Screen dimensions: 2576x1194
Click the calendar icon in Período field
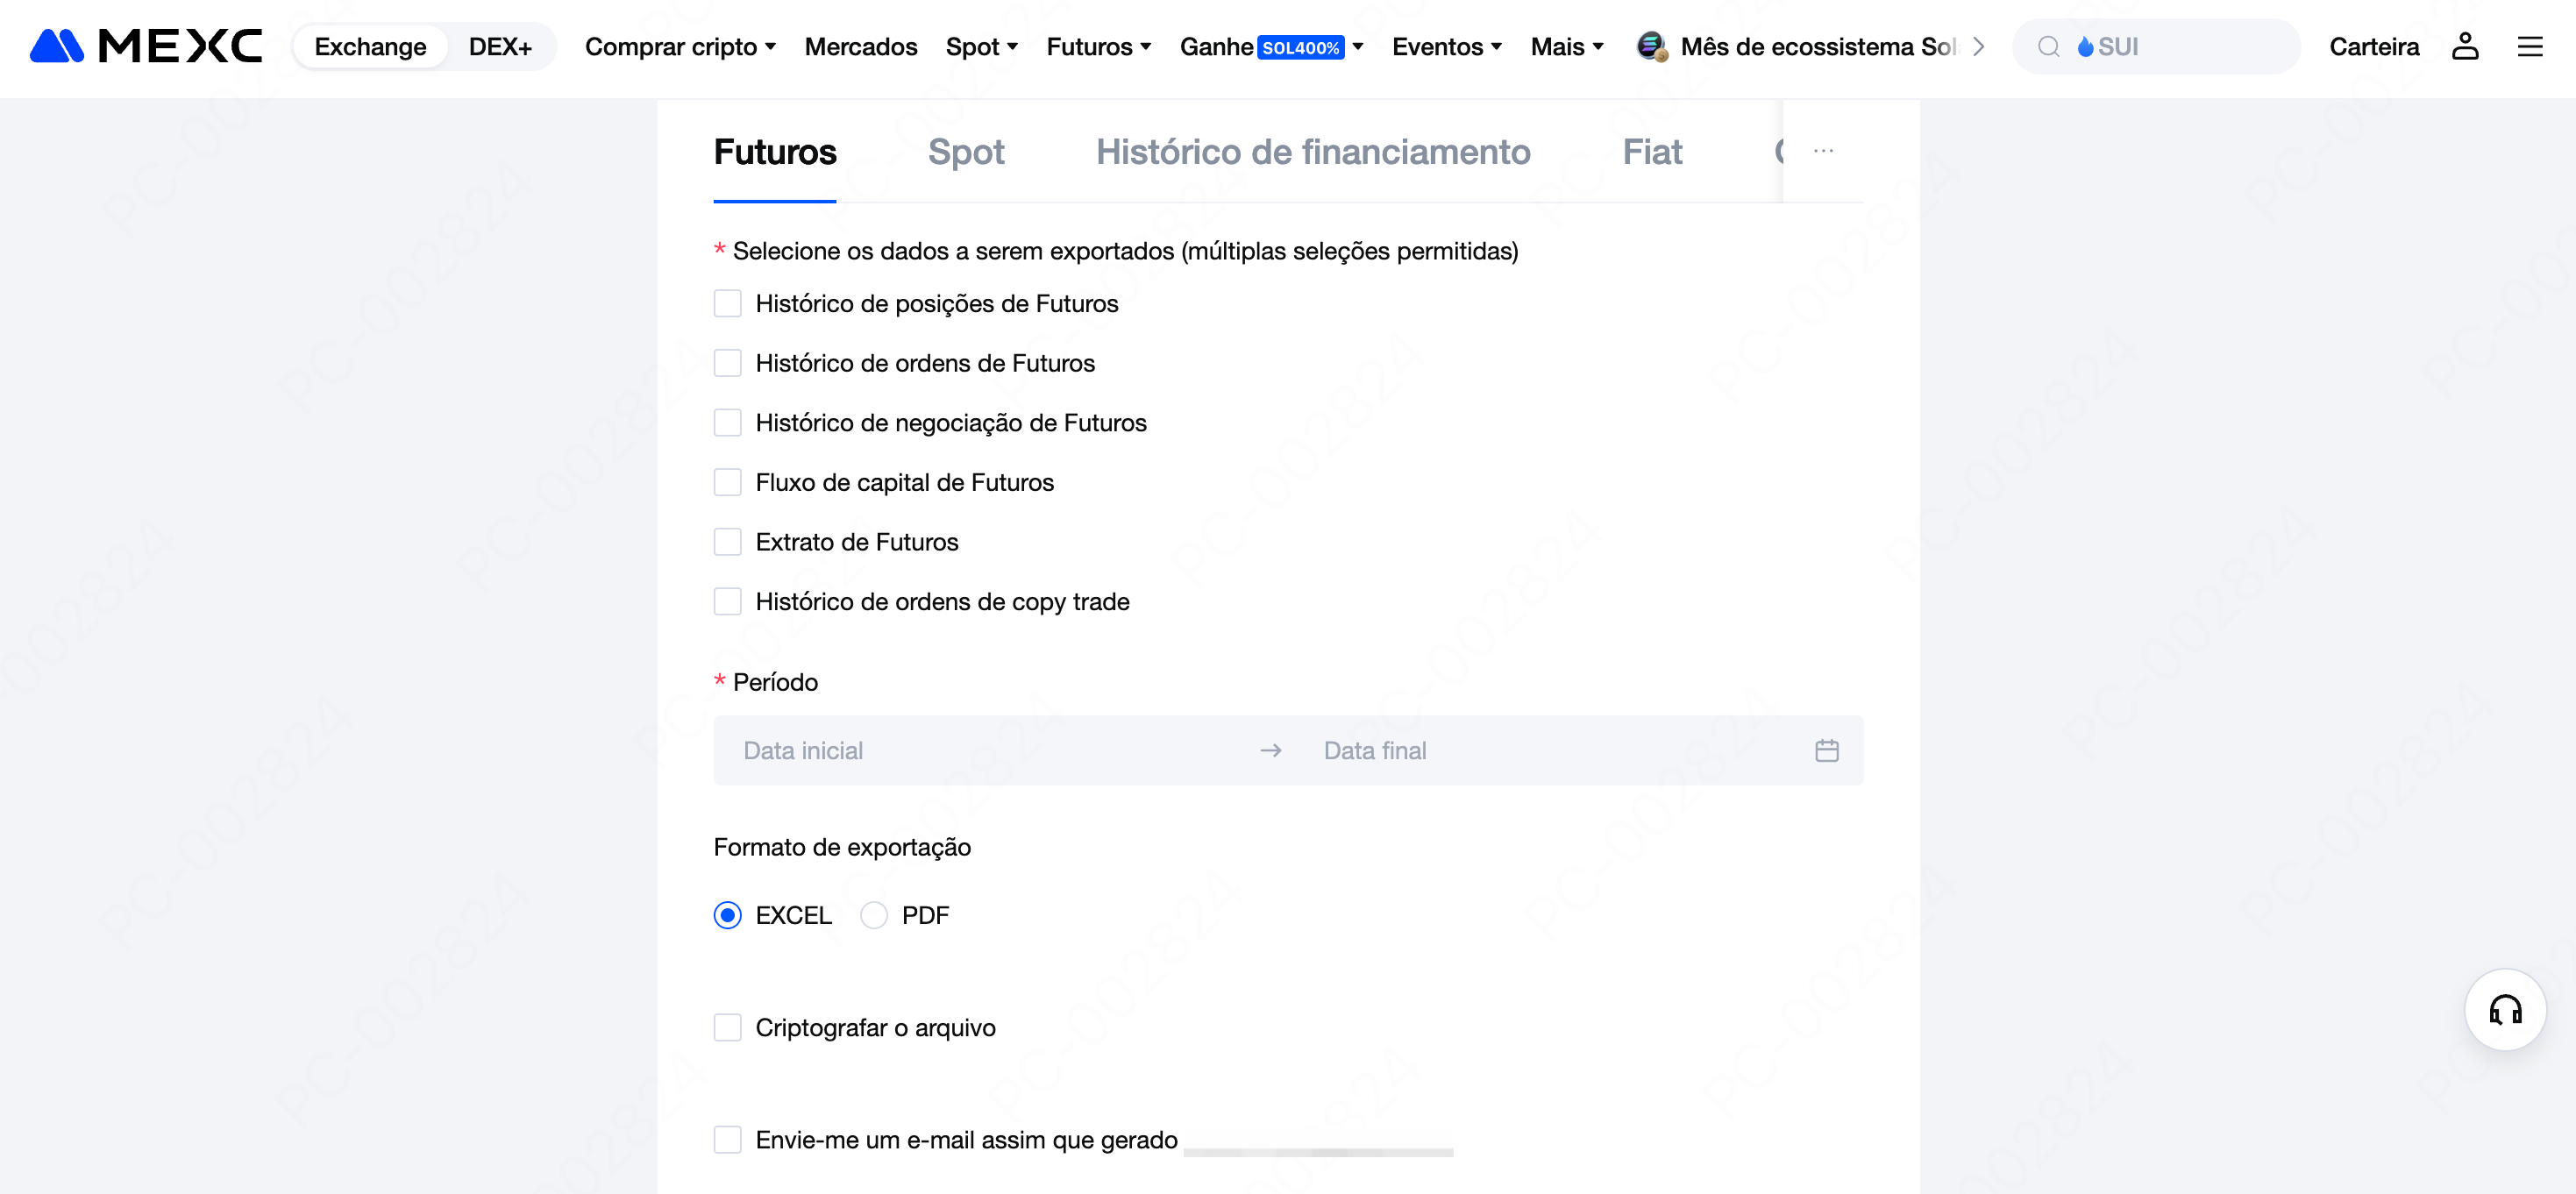[x=1826, y=750]
